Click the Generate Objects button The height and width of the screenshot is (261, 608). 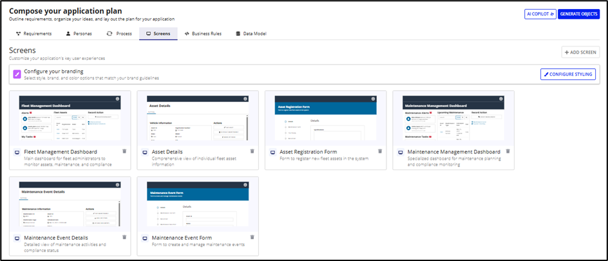pyautogui.click(x=579, y=14)
